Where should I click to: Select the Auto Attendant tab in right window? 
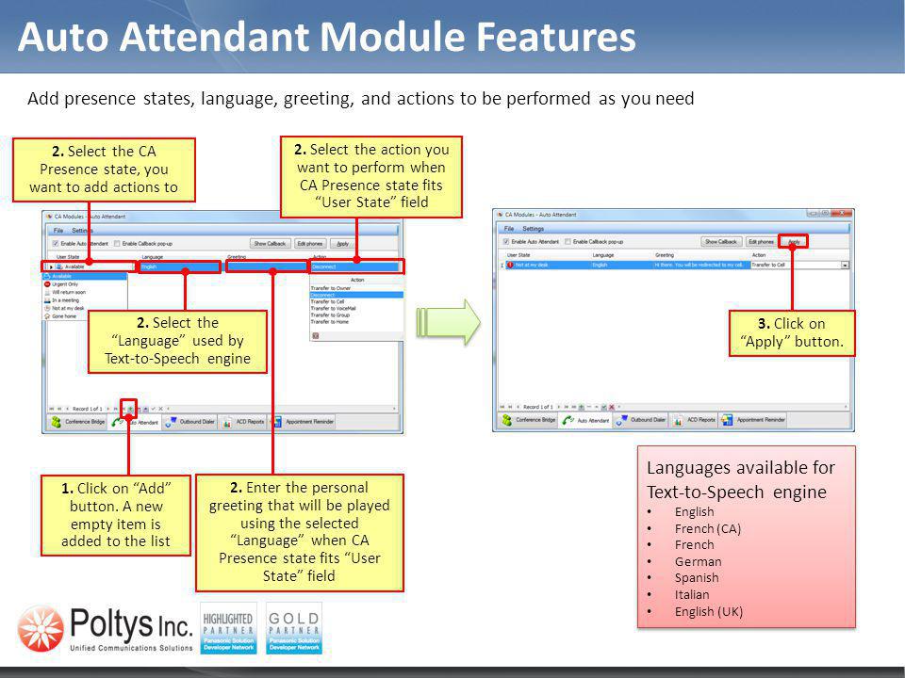click(x=585, y=420)
